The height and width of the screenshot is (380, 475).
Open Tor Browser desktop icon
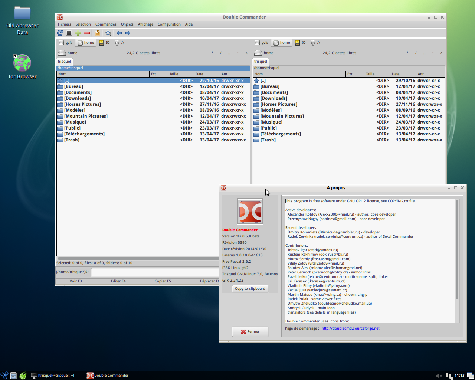(22, 67)
